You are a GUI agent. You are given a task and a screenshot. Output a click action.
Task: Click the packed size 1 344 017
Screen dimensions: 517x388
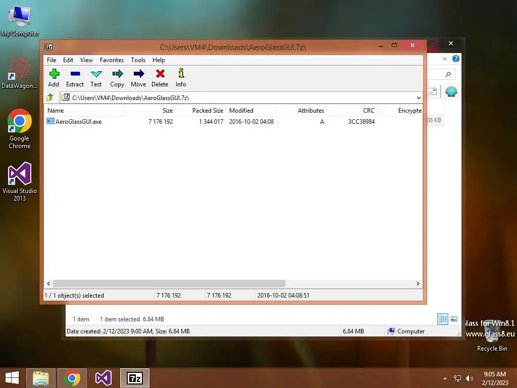(x=211, y=121)
